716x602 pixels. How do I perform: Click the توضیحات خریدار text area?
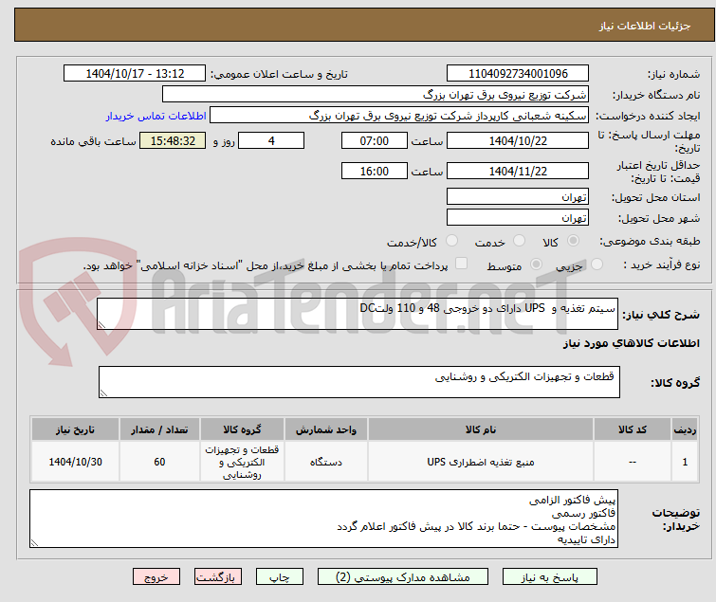coord(323,519)
